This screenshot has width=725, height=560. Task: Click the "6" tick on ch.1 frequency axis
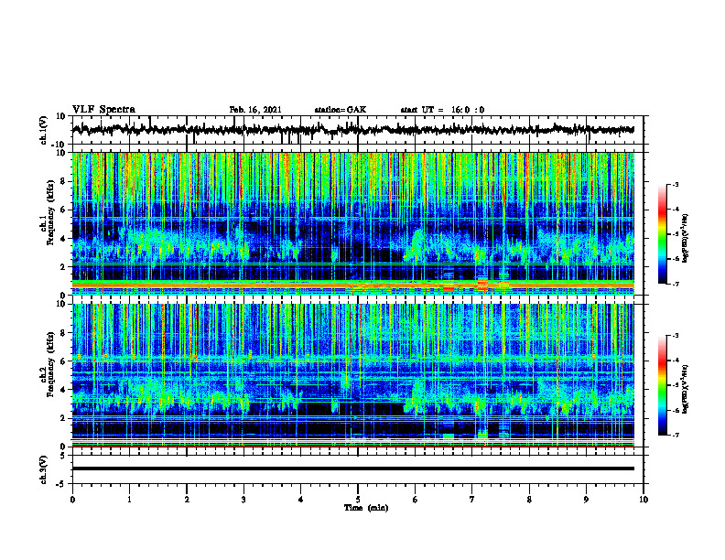coord(63,210)
